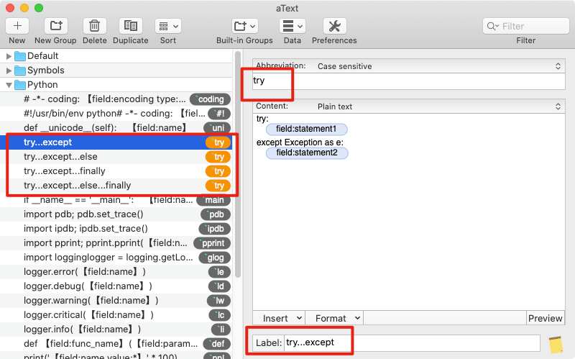Open the Data toolbar menu

(x=292, y=26)
